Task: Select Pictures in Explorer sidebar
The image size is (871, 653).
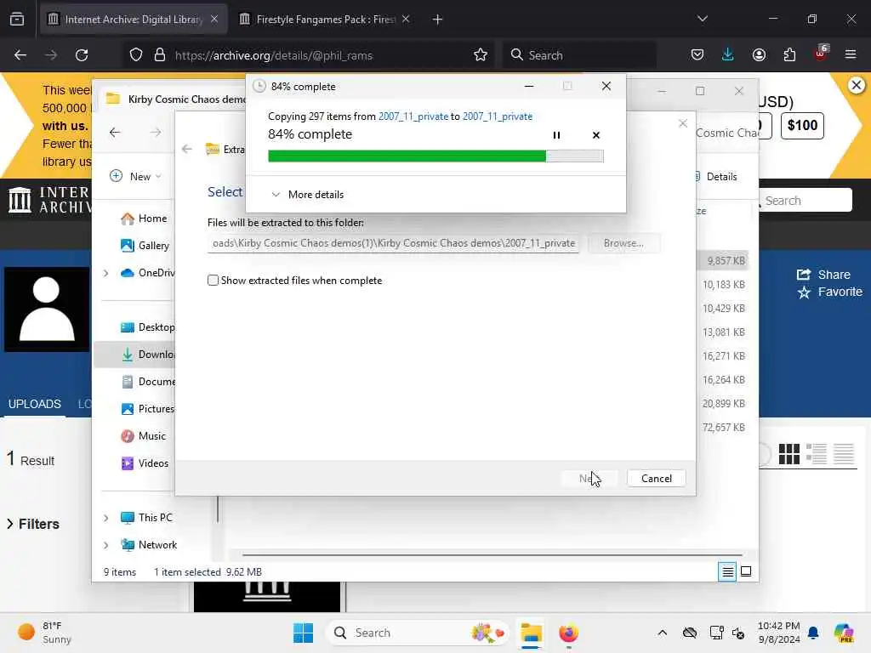Action: tap(147, 409)
